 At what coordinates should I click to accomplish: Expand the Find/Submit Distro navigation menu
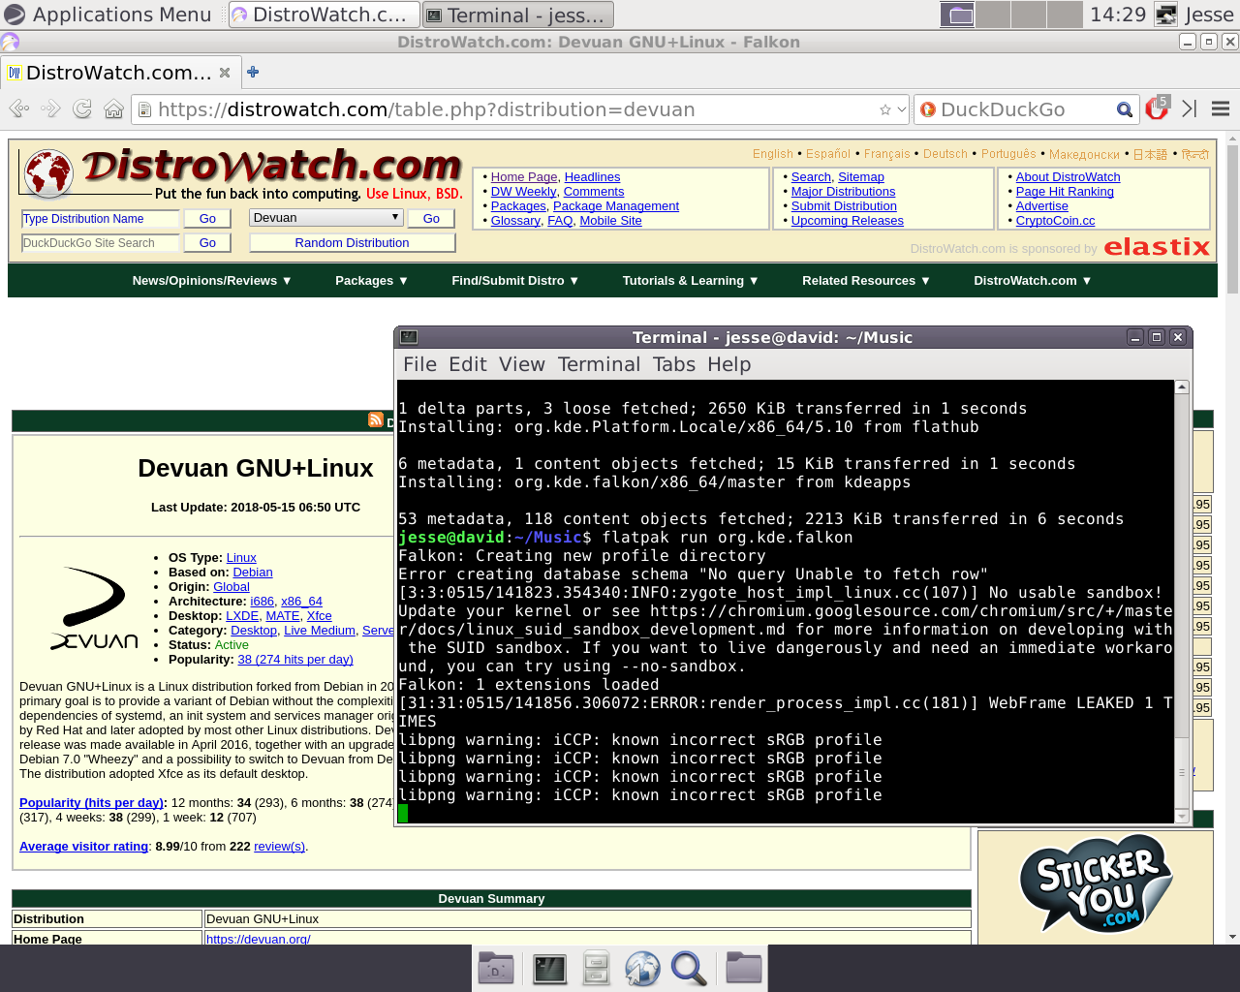click(515, 281)
